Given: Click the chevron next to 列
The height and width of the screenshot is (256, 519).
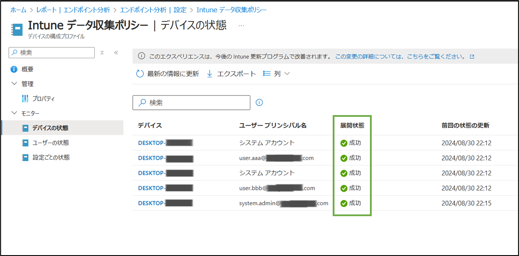Looking at the screenshot, I should (x=287, y=74).
